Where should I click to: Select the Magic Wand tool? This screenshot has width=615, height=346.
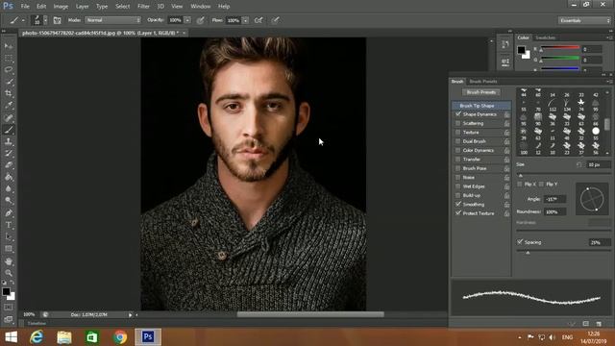pyautogui.click(x=9, y=82)
